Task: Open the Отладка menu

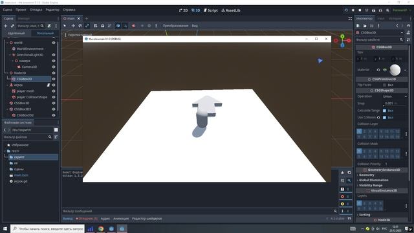Action: click(36, 10)
